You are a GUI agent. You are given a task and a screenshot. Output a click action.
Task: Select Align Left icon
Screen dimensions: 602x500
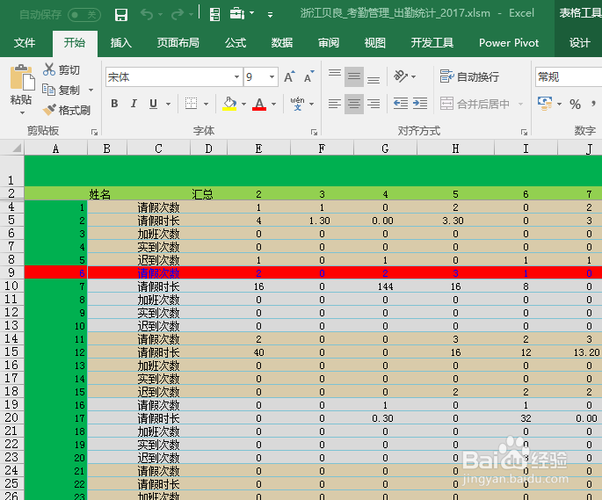[x=335, y=104]
